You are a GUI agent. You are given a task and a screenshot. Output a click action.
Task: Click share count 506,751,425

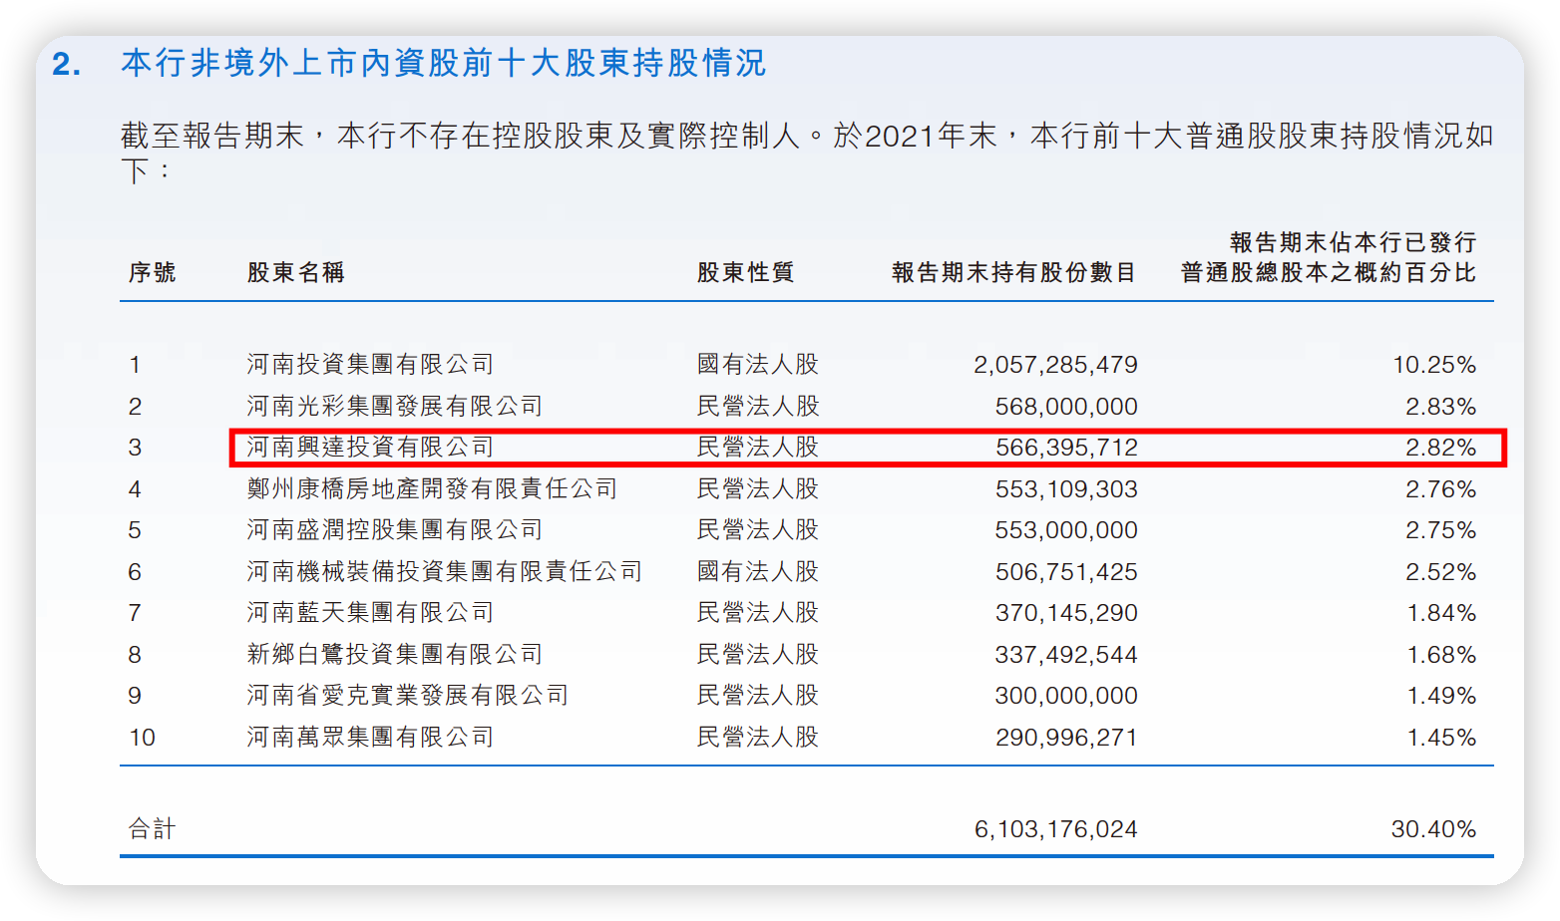point(1066,572)
